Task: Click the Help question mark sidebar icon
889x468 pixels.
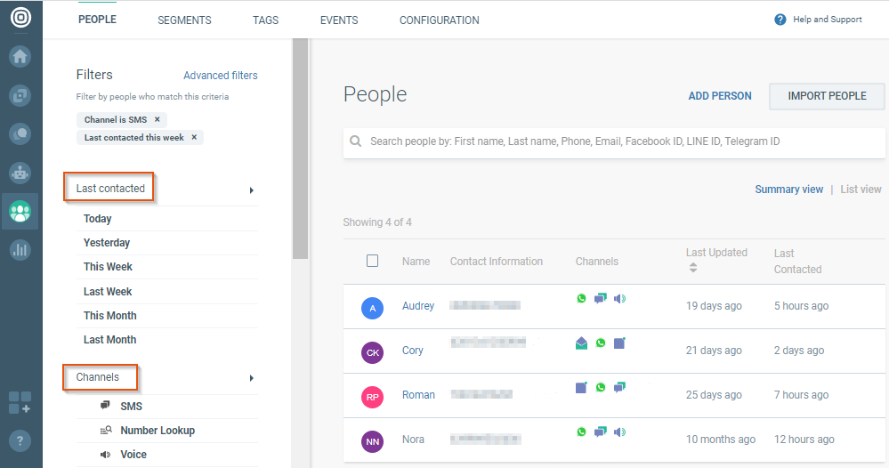Action: pyautogui.click(x=20, y=440)
